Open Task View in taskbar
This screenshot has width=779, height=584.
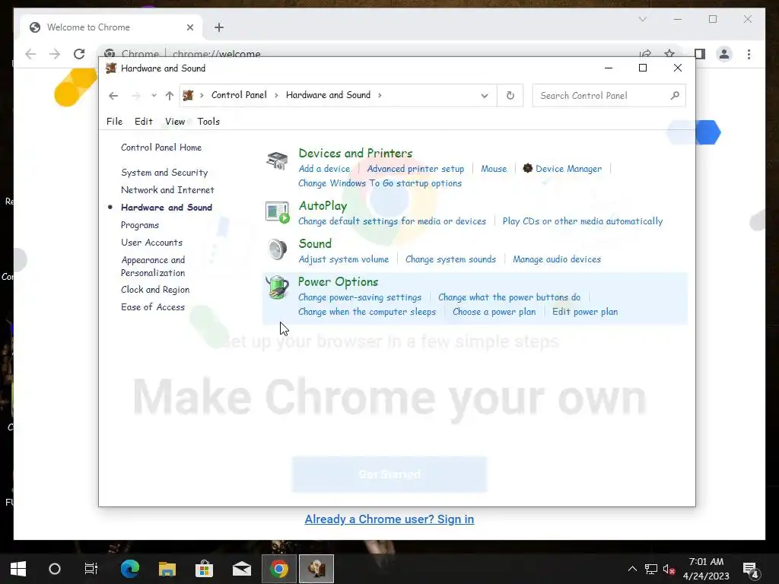[x=91, y=569]
